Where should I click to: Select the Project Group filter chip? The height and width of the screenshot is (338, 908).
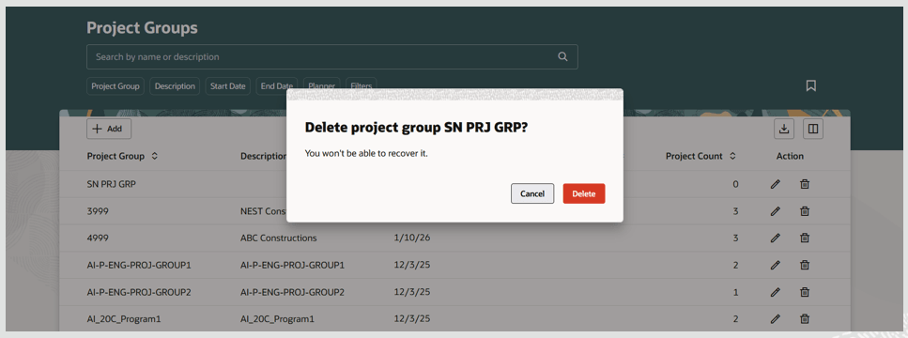pos(115,86)
